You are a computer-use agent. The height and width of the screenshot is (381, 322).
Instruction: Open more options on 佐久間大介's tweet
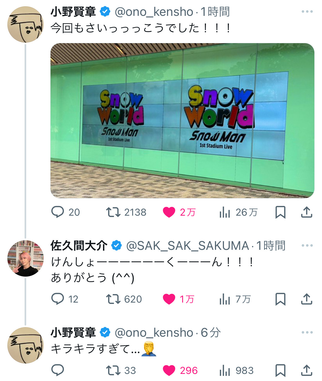pyautogui.click(x=307, y=245)
